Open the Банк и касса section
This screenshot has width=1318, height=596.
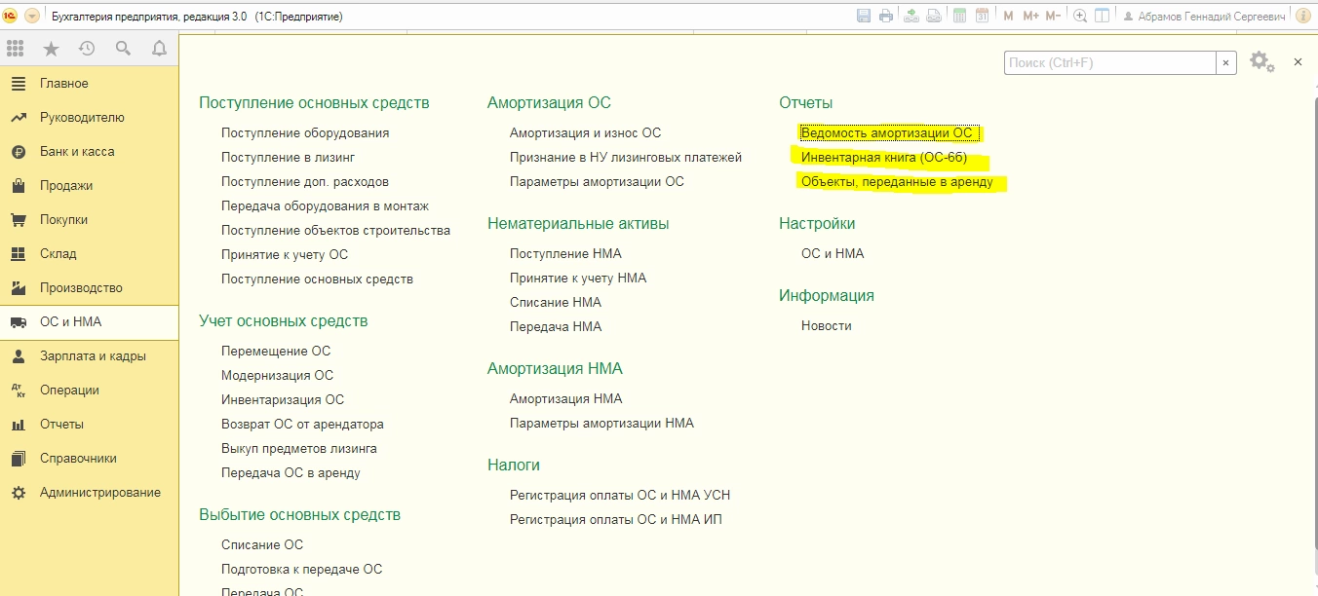pos(90,152)
